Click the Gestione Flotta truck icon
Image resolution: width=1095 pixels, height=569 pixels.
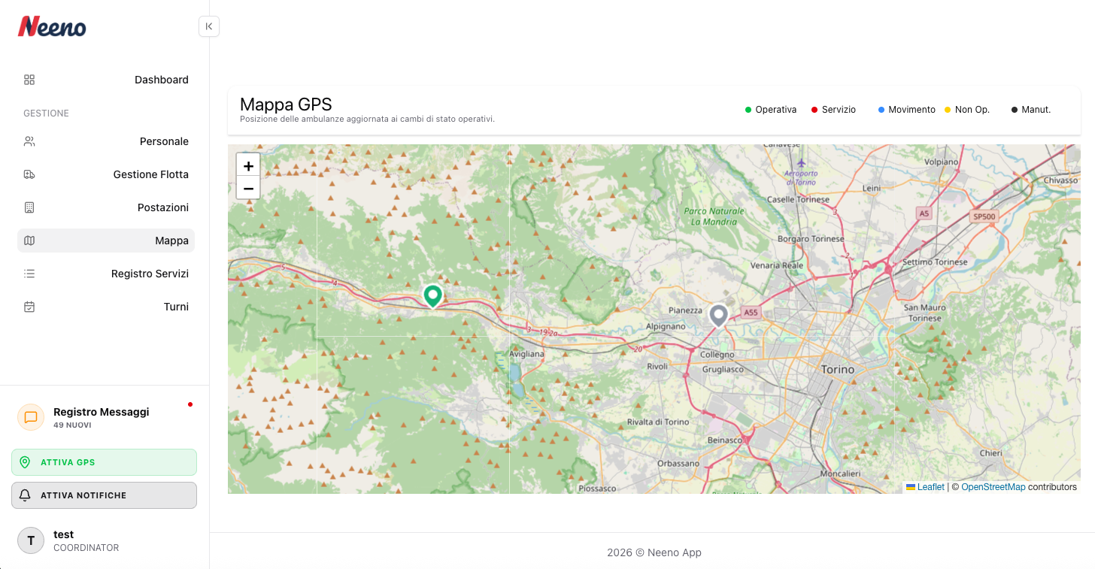(29, 174)
